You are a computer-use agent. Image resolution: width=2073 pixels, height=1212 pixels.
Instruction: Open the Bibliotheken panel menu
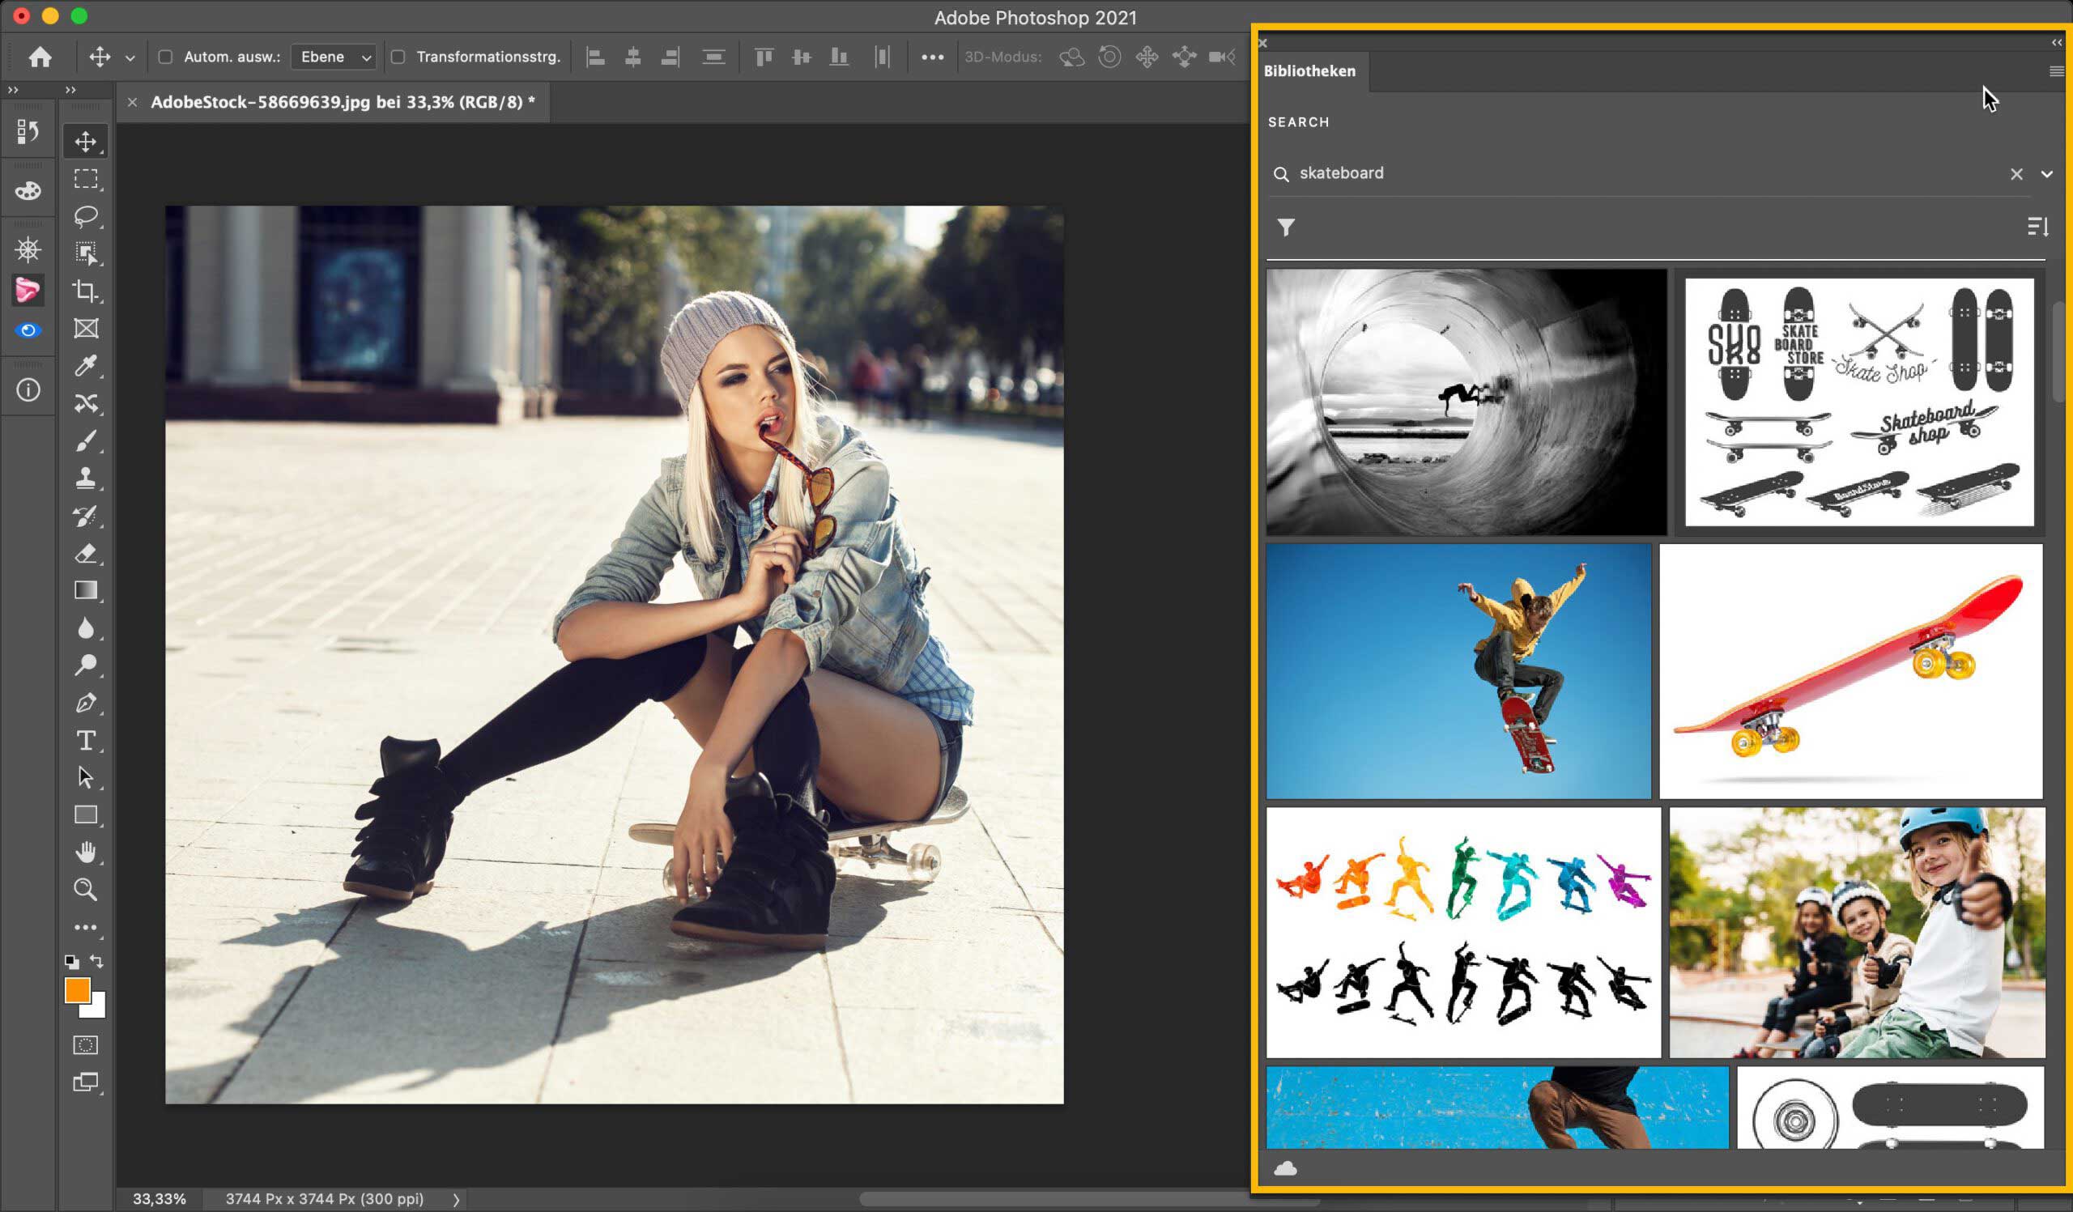click(2056, 71)
